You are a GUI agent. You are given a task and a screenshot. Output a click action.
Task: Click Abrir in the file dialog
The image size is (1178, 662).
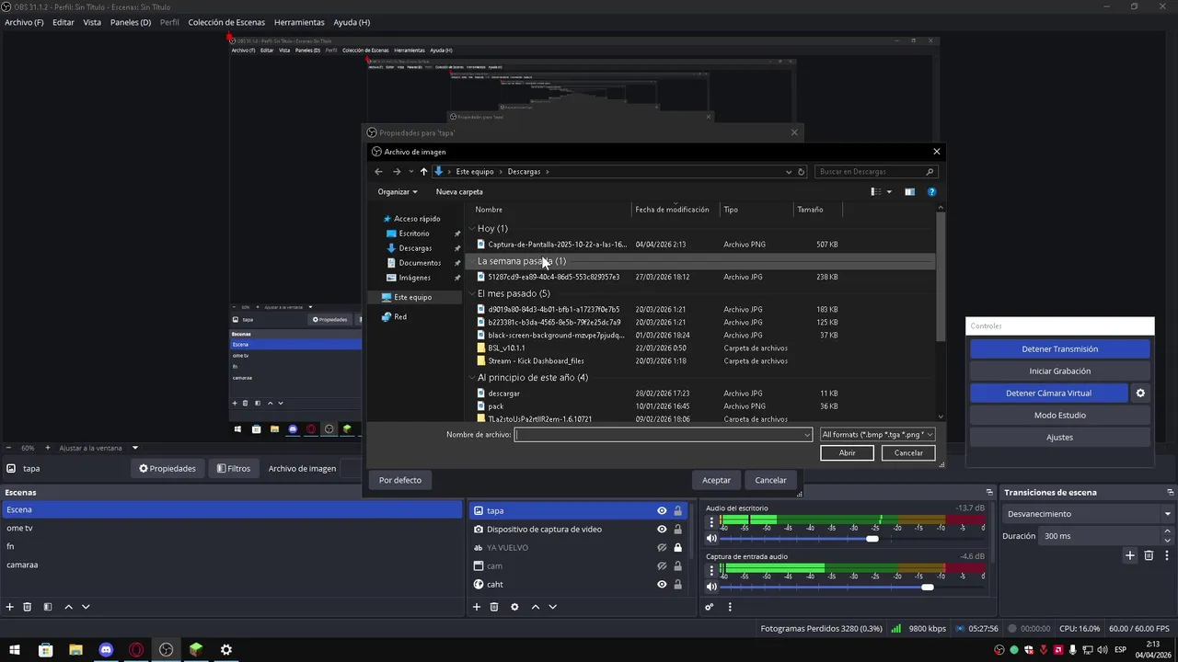[x=848, y=452]
